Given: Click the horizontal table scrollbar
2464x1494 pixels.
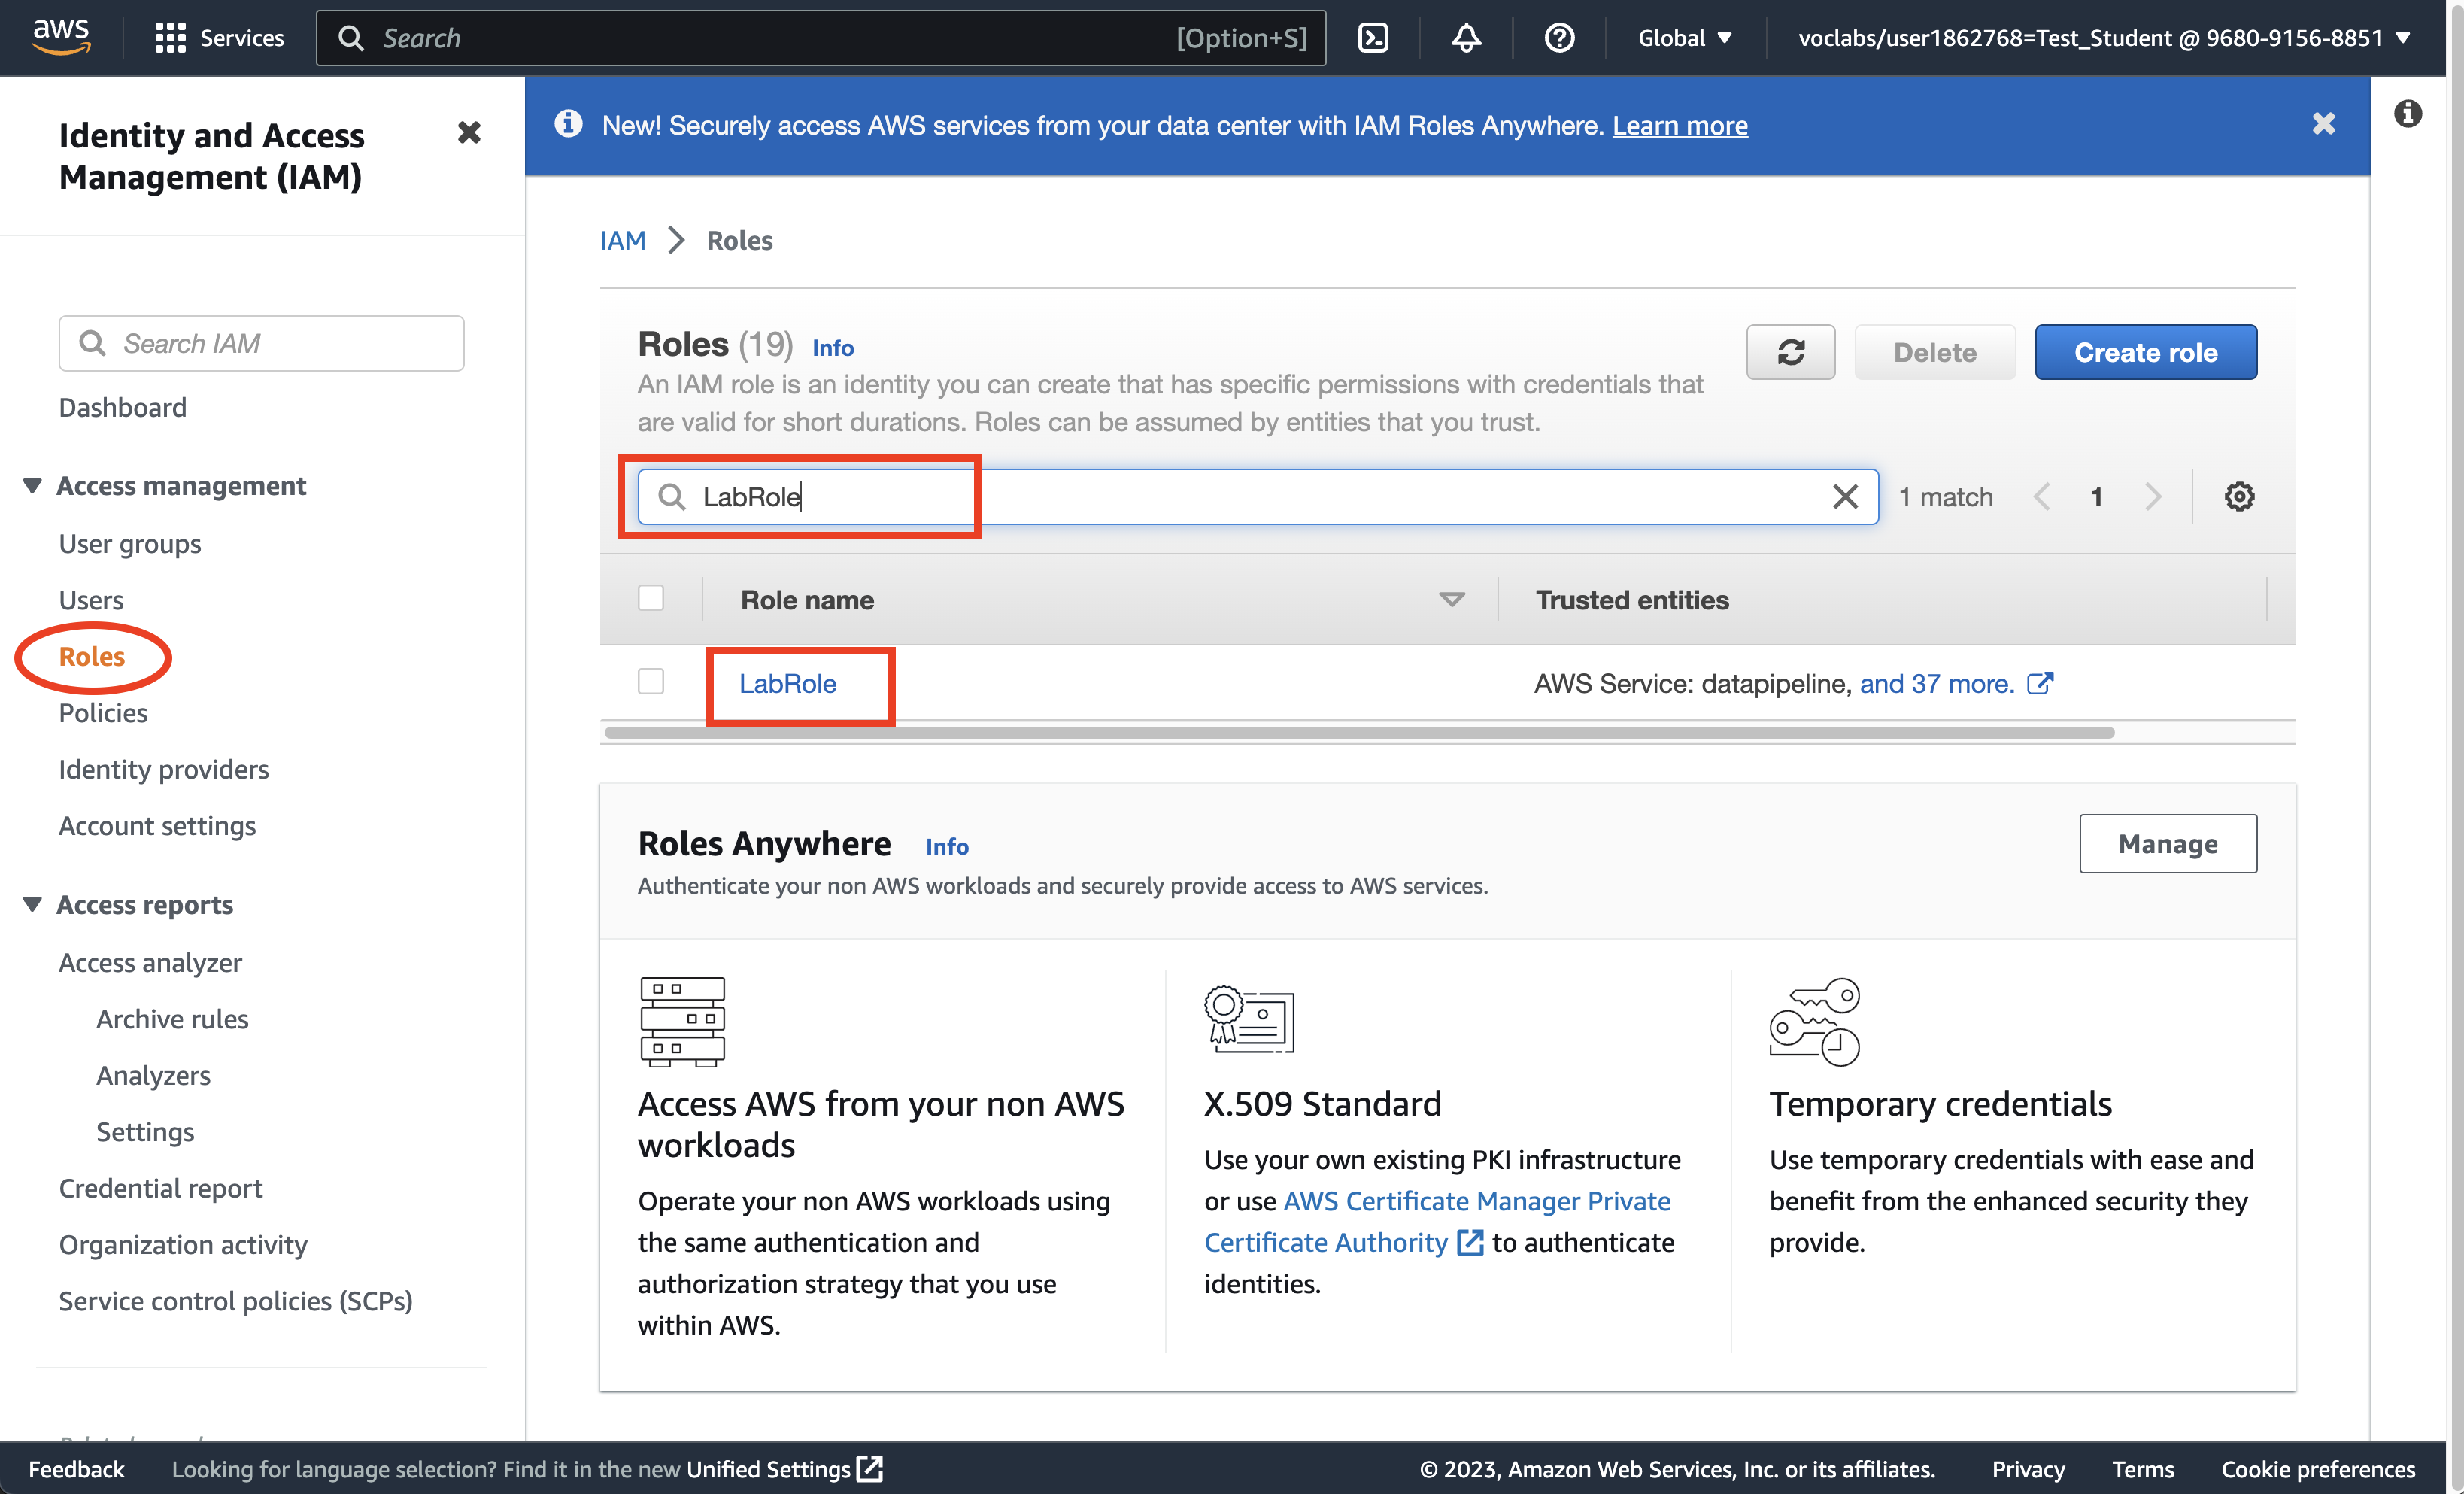Looking at the screenshot, I should pyautogui.click(x=1358, y=733).
